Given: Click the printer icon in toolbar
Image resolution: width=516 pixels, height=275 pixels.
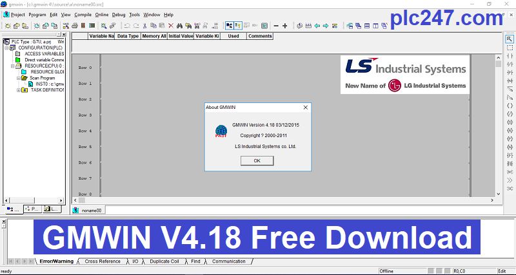Looking at the screenshot, I should tap(75, 26).
